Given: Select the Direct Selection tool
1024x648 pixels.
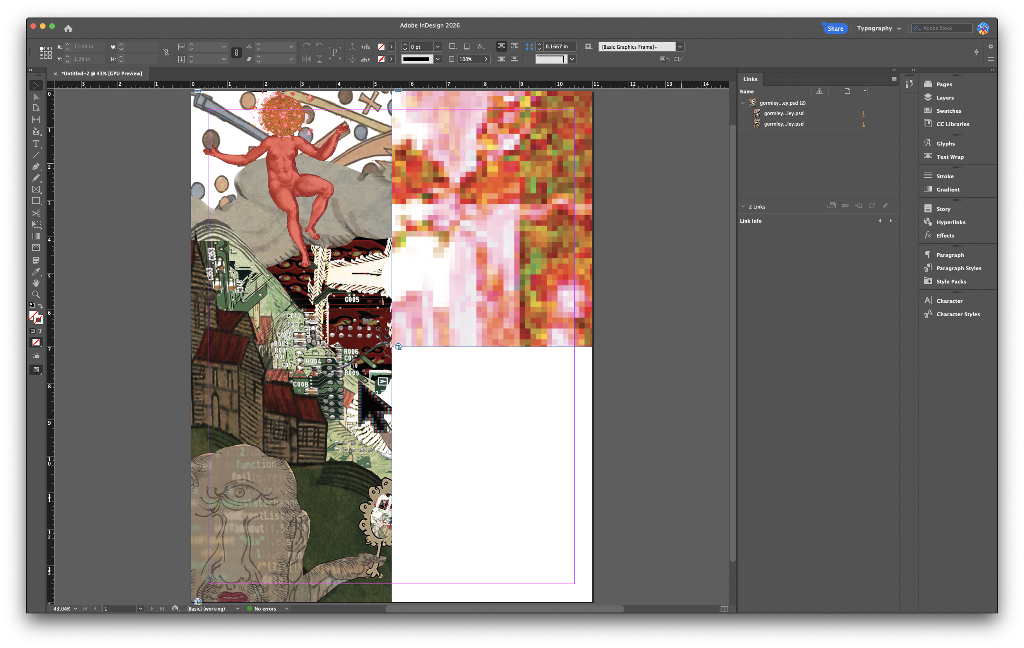Looking at the screenshot, I should (36, 97).
